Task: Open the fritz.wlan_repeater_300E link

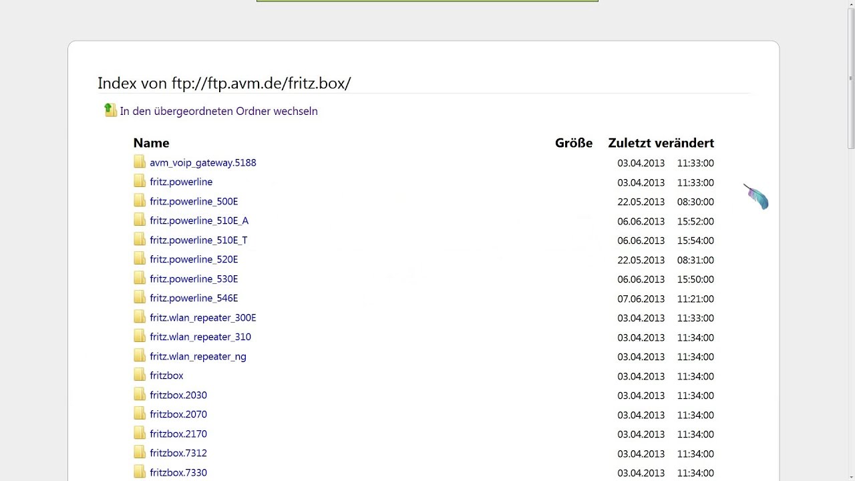Action: click(203, 317)
